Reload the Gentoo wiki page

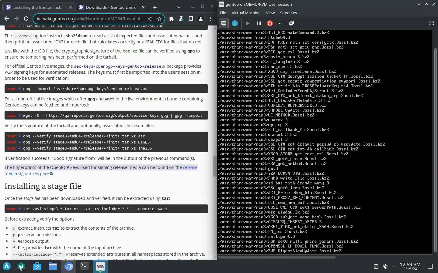click(26, 19)
